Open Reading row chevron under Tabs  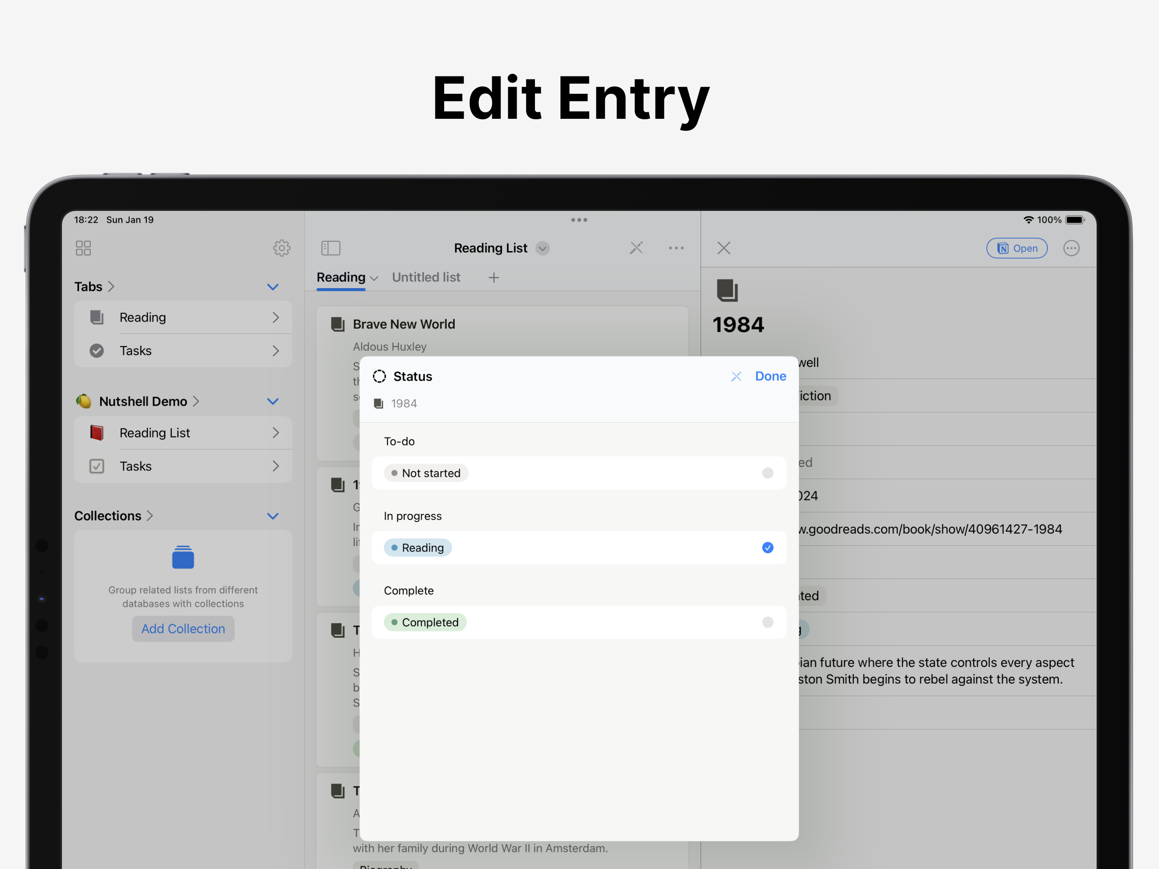(x=276, y=317)
